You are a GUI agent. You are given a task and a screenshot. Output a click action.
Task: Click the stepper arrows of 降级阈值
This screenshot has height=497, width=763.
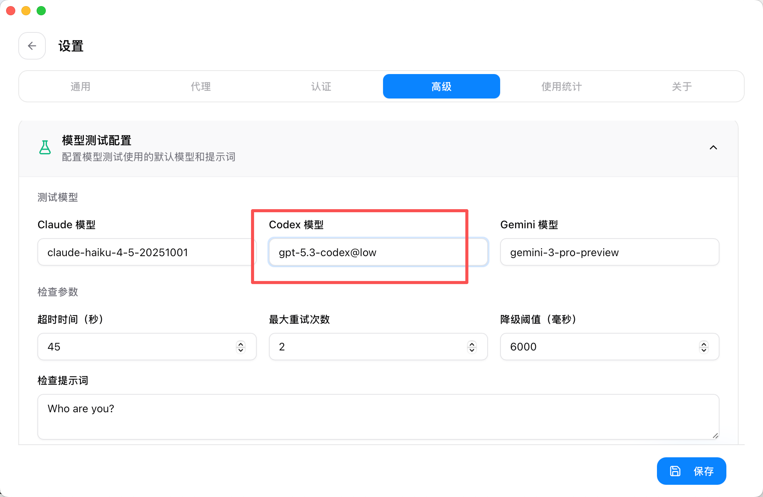(704, 347)
